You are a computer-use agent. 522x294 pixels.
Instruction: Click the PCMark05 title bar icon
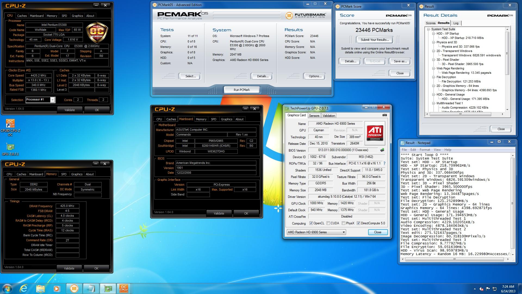click(x=155, y=5)
